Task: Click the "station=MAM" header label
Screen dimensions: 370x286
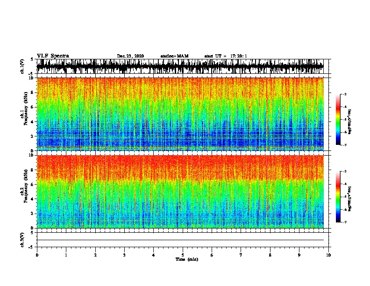Action: 175,56
